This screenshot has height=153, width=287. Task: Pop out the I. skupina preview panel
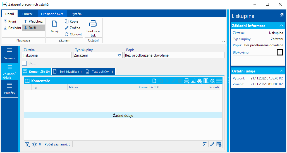(281, 16)
